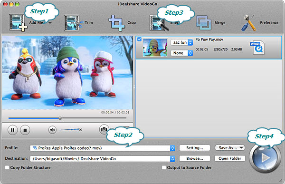
Task: Expand the Add File dropdown arrow
Action: tap(50, 23)
